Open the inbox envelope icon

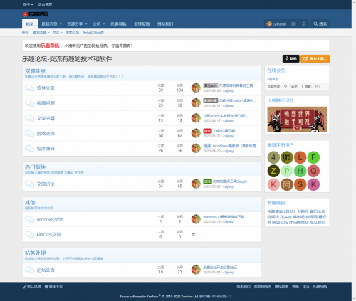293,24
